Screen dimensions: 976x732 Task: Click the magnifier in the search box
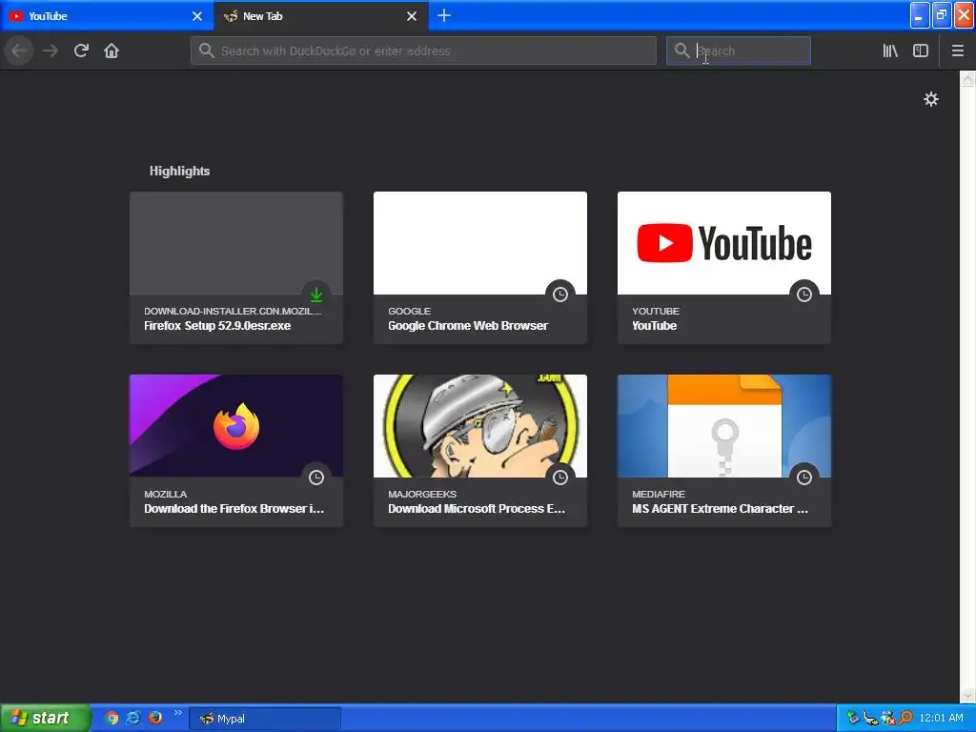pyautogui.click(x=681, y=51)
